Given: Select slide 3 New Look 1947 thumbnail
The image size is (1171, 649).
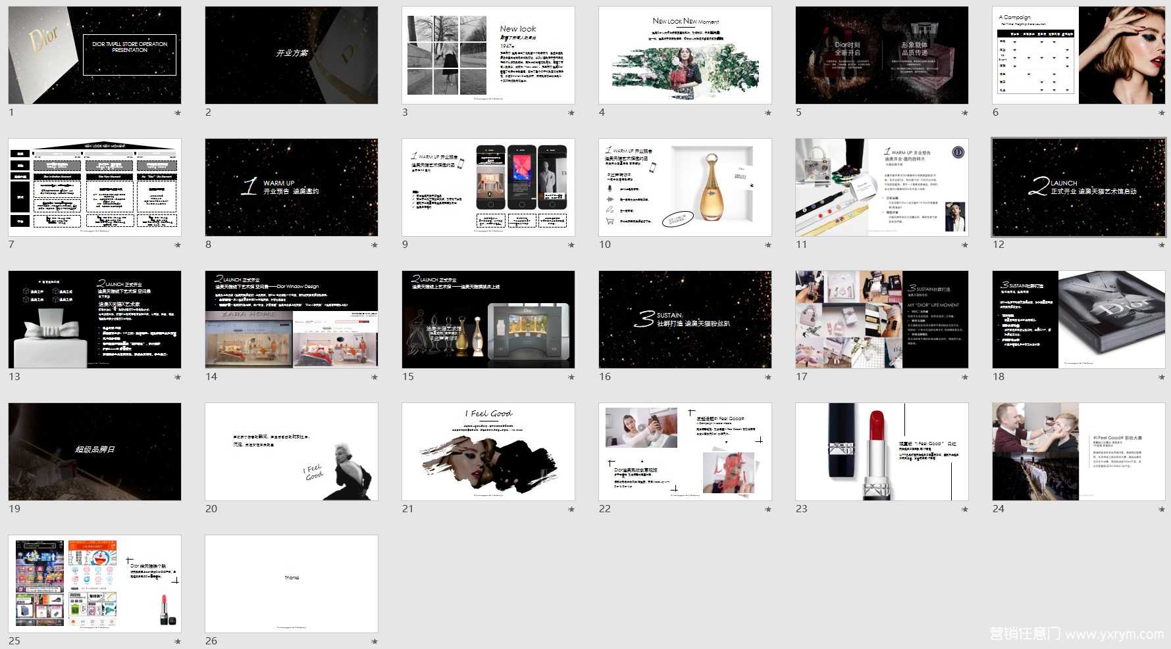Looking at the screenshot, I should 488,55.
